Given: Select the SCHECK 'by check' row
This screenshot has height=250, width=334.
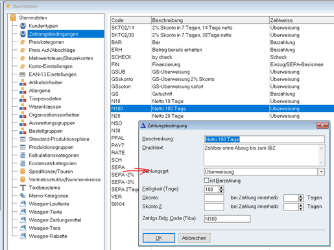Looking at the screenshot, I should pos(222,57).
